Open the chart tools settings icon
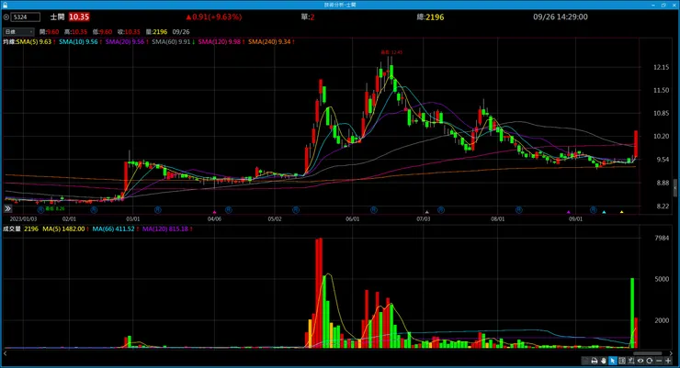The height and width of the screenshot is (368, 680). [631, 361]
